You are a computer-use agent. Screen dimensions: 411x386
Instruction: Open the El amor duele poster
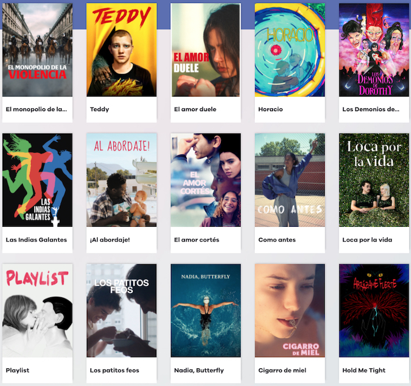(206, 50)
